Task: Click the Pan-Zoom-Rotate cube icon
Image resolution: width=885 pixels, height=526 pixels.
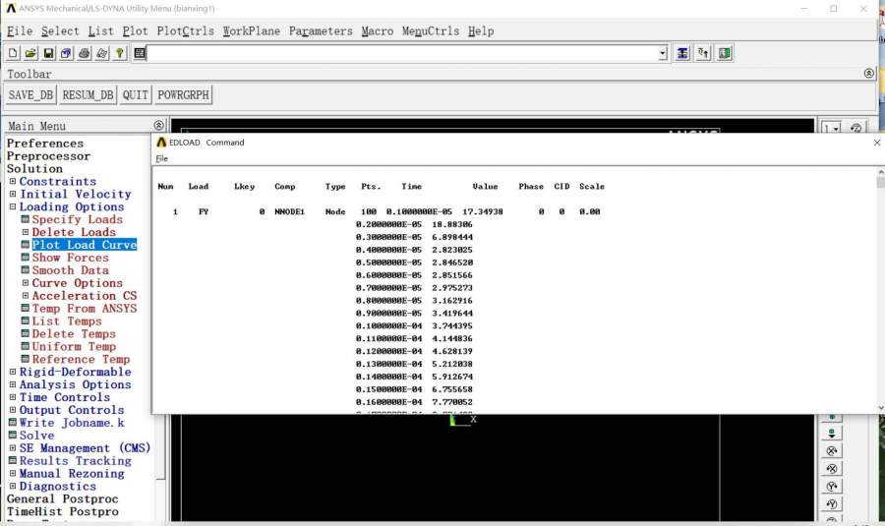Action: (66, 53)
